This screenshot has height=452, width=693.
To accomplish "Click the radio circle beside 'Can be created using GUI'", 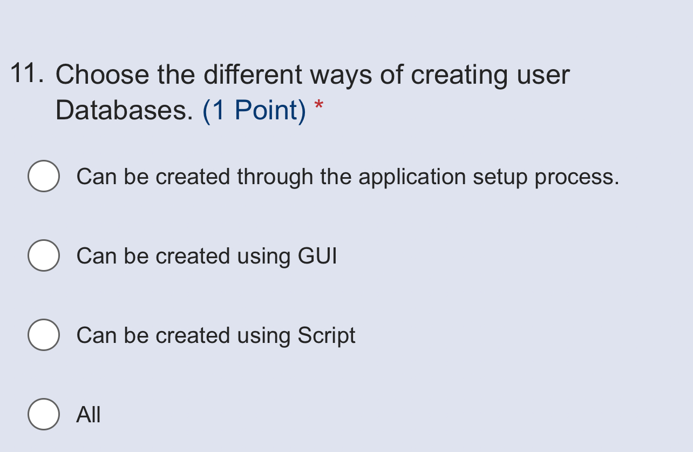I will [44, 255].
